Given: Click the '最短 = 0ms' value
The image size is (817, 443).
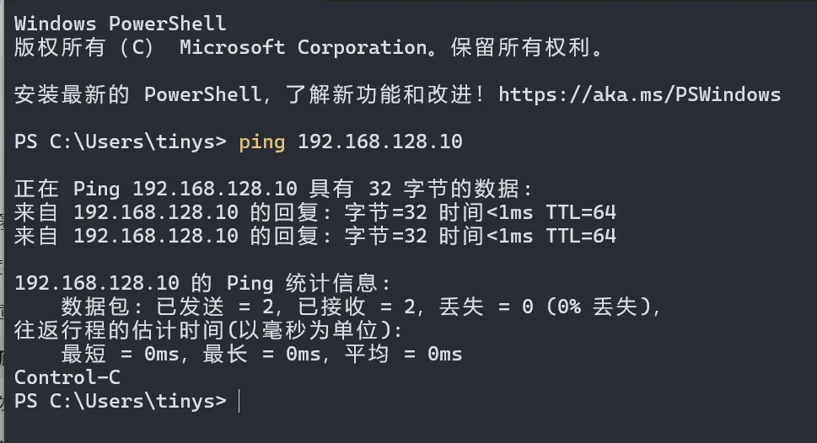Looking at the screenshot, I should [x=120, y=354].
